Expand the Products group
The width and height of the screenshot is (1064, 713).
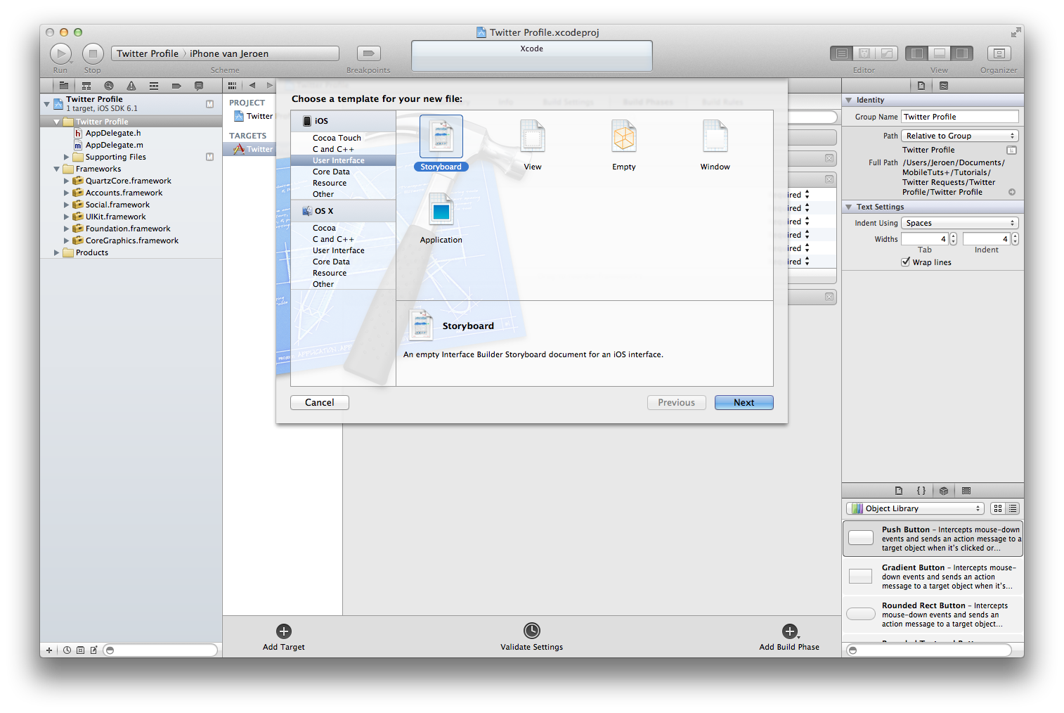pyautogui.click(x=56, y=252)
